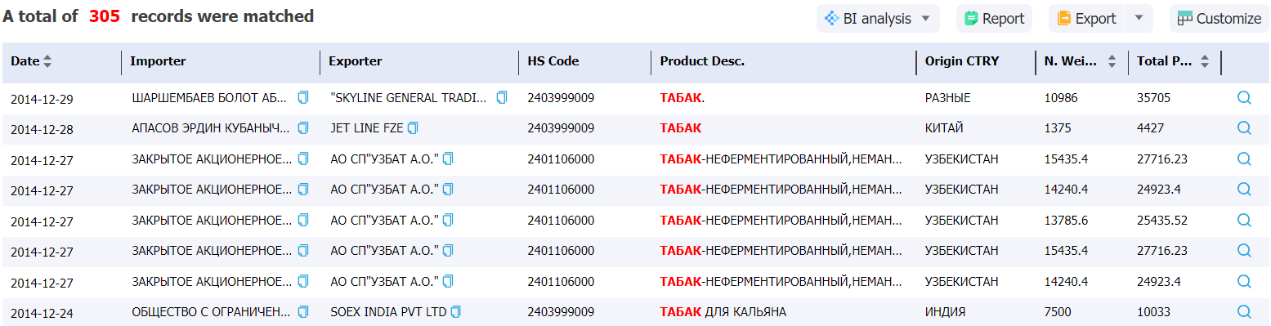View details of the 2014-12-28 record
This screenshot has height=326, width=1271.
pos(1244,128)
